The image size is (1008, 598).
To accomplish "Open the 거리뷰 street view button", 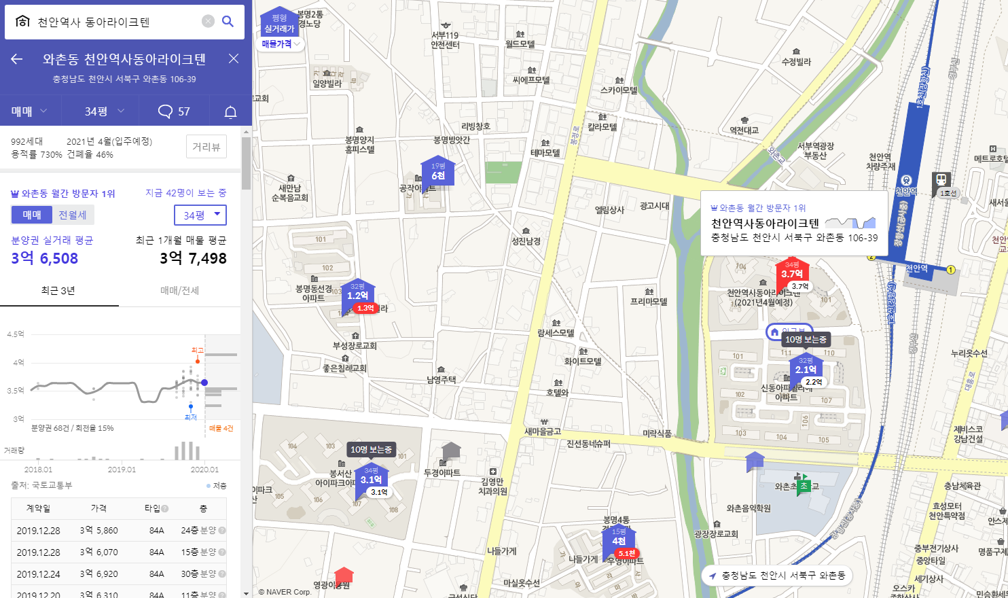I will click(206, 147).
